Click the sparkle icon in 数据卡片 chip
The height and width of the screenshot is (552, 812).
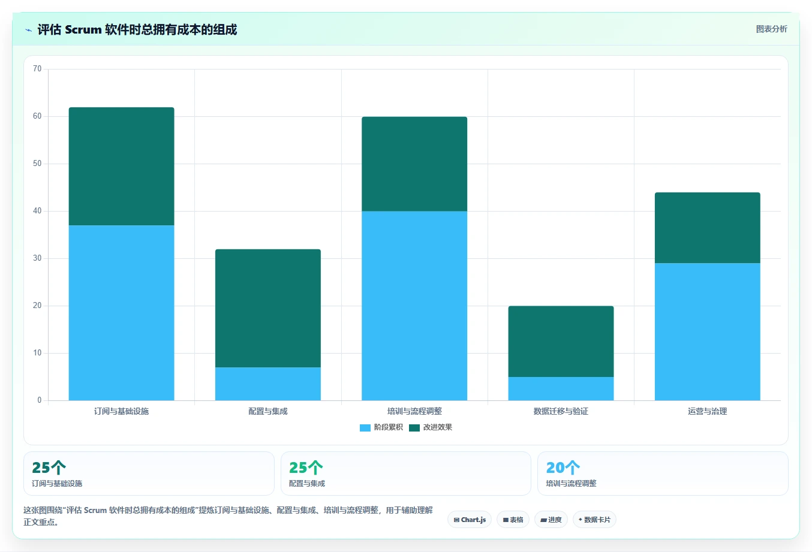pyautogui.click(x=580, y=520)
